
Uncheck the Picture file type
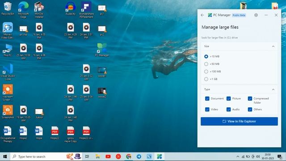tap(228, 98)
